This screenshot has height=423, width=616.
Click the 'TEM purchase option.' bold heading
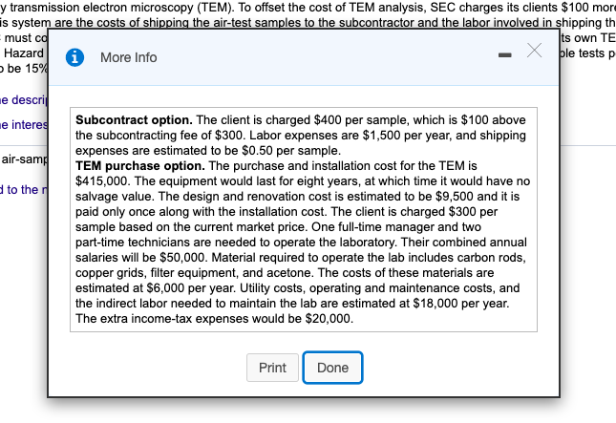[x=140, y=166]
